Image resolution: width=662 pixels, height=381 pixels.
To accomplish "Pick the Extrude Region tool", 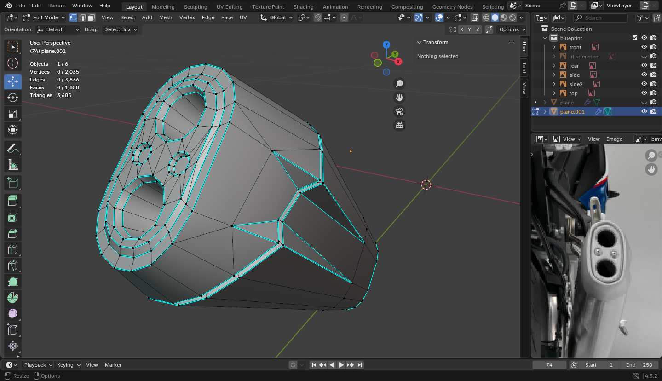I will click(13, 201).
